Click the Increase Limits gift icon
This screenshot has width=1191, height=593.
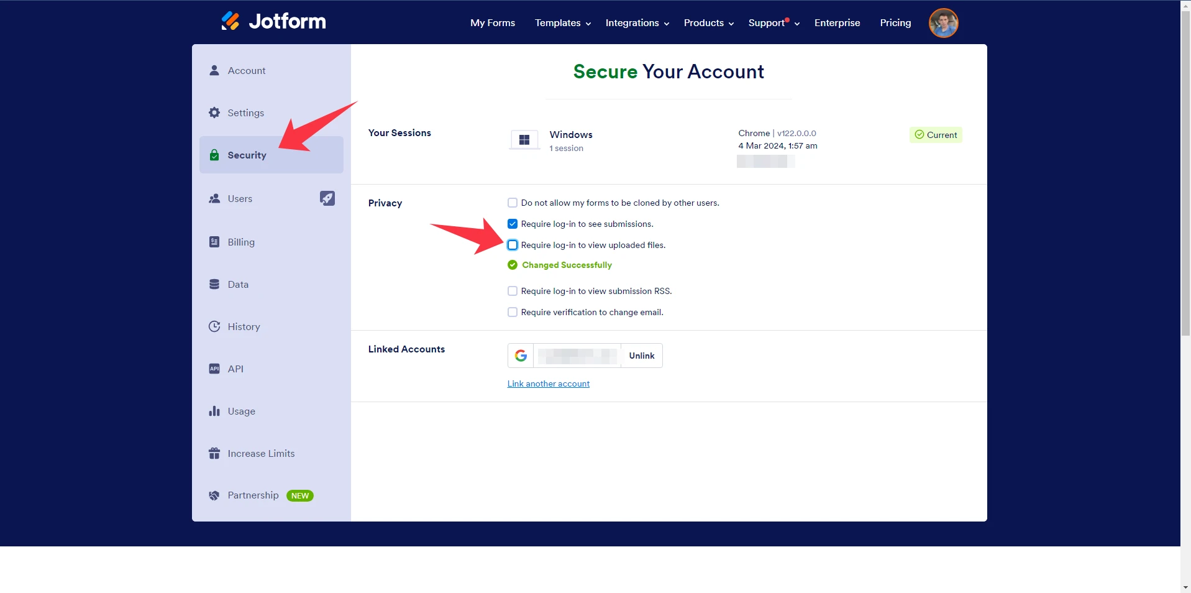point(214,453)
